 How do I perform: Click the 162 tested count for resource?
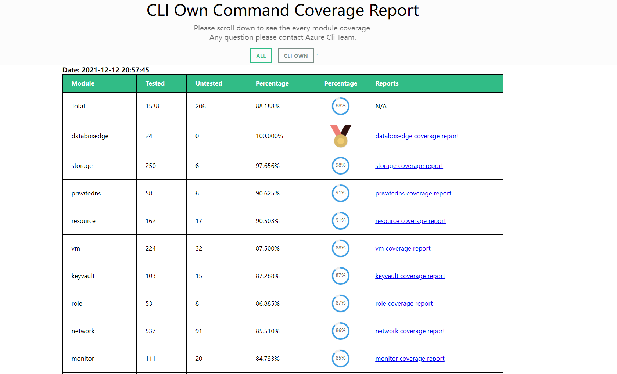tap(151, 221)
